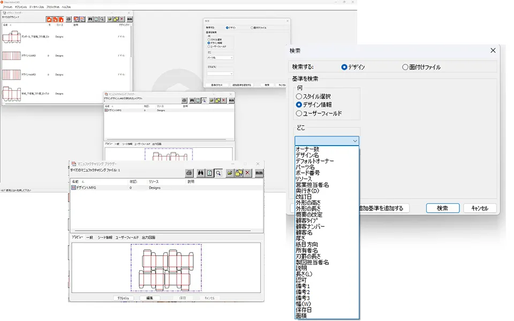Screen dimensions: 514x321
Task: Click the mm units icon
Action: tap(259, 172)
